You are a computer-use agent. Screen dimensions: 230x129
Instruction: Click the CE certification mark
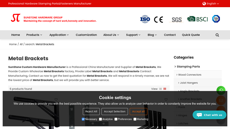(x=158, y=19)
